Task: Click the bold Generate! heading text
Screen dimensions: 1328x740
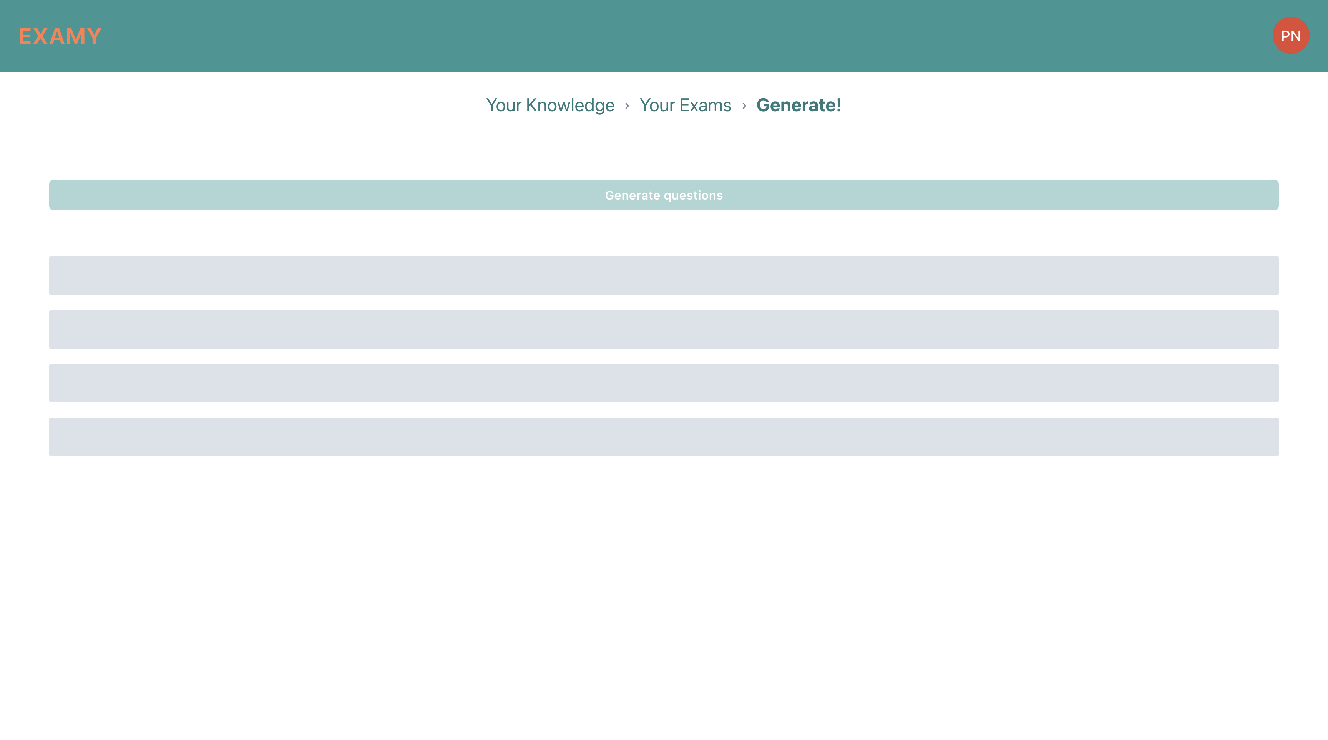Action: (798, 105)
